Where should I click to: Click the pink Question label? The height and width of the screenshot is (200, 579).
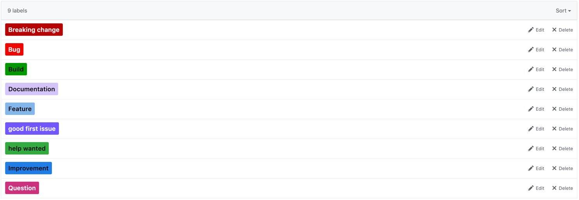(22, 188)
